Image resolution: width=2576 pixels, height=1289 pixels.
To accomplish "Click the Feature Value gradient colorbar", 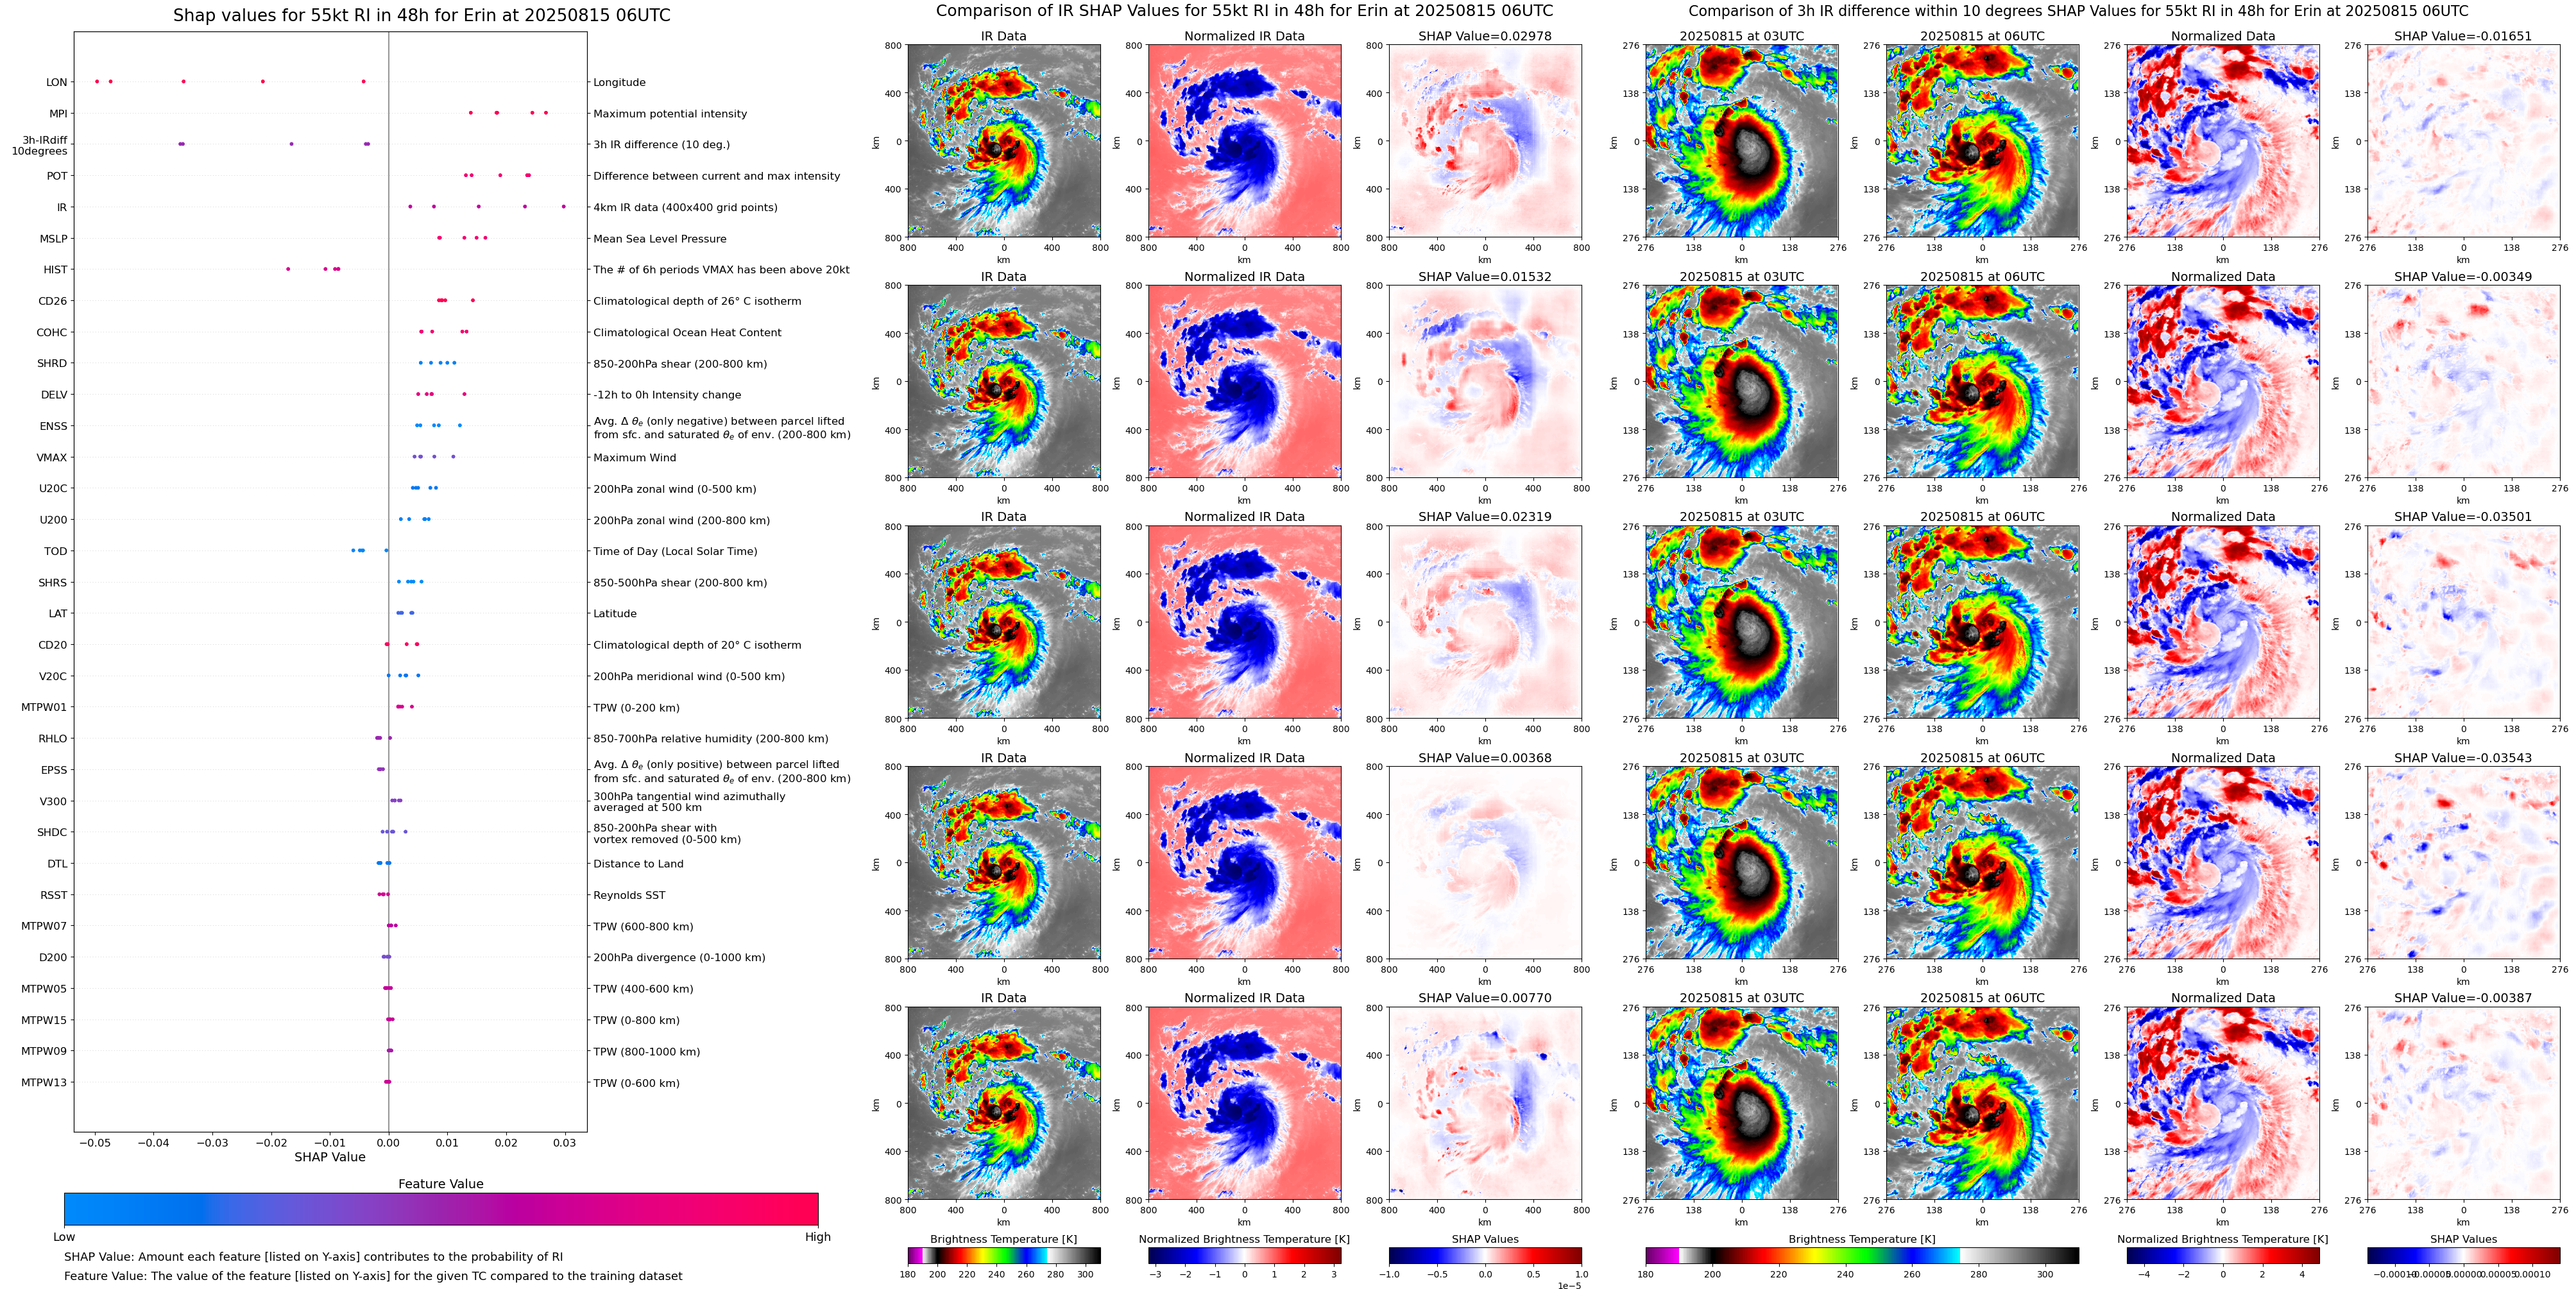I will (x=440, y=1208).
